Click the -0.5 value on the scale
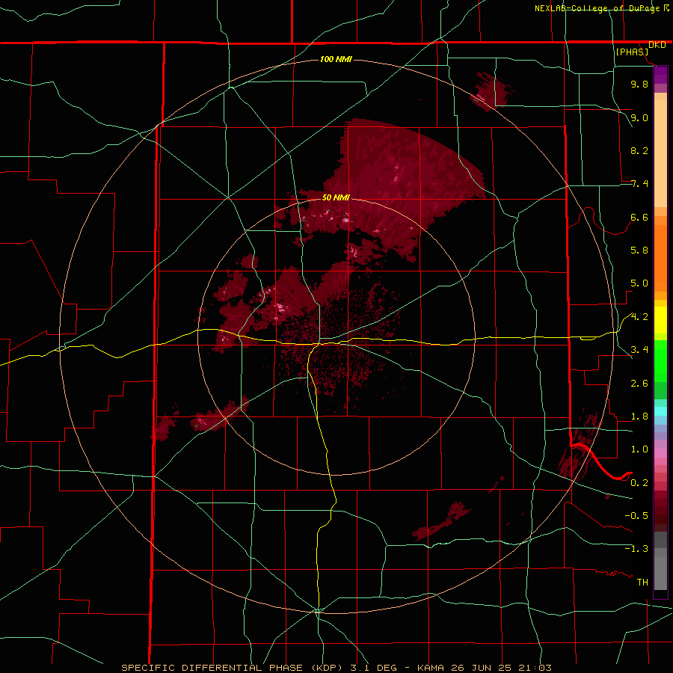Viewport: 673px width, 673px height. (x=636, y=515)
